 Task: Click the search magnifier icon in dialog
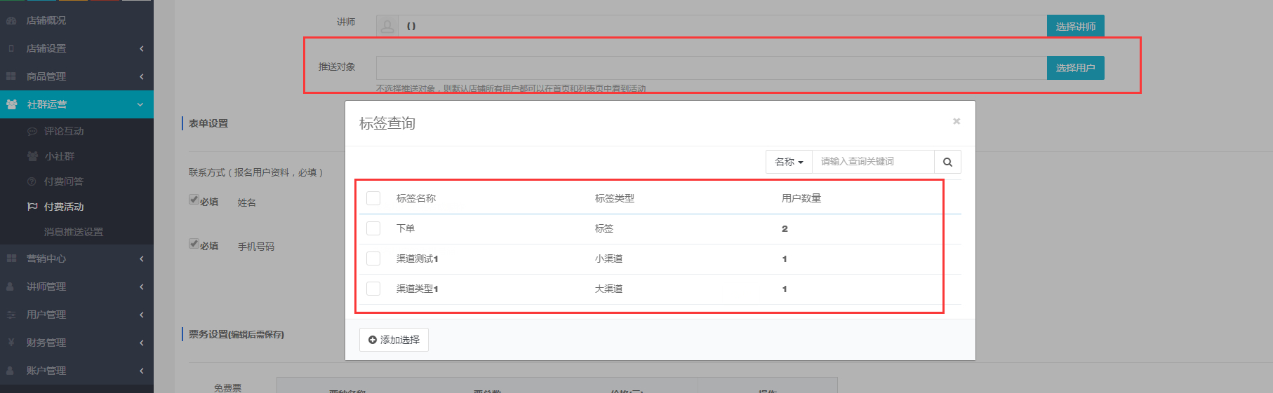pyautogui.click(x=947, y=162)
